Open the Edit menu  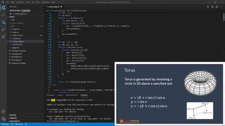pos(13,2)
